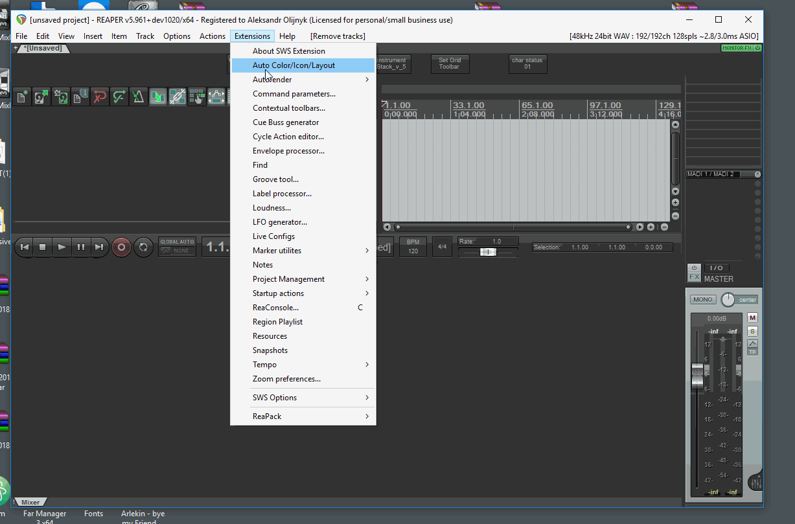Click the Selection start time field
795x524 pixels.
[x=580, y=247]
